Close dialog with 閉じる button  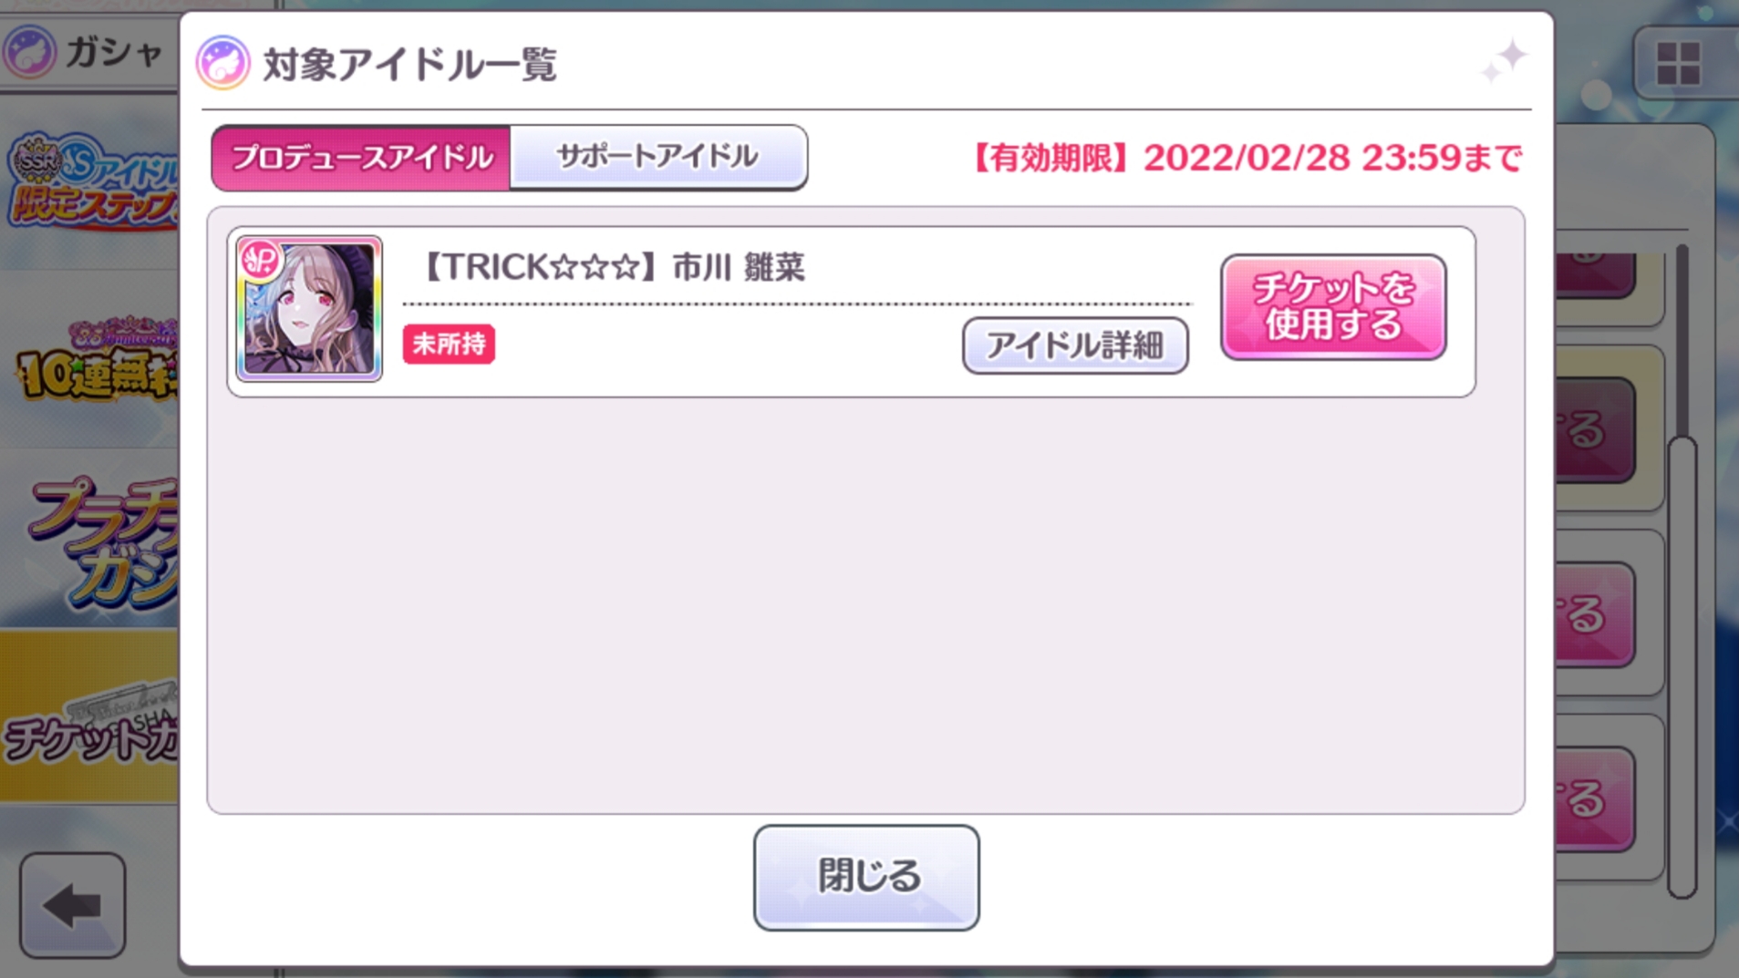coord(866,877)
